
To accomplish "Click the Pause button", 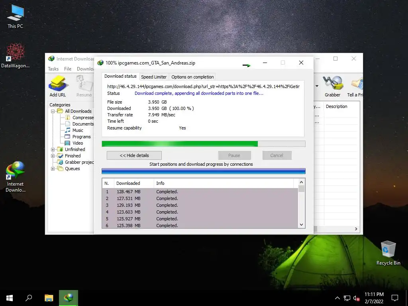I will (234, 155).
